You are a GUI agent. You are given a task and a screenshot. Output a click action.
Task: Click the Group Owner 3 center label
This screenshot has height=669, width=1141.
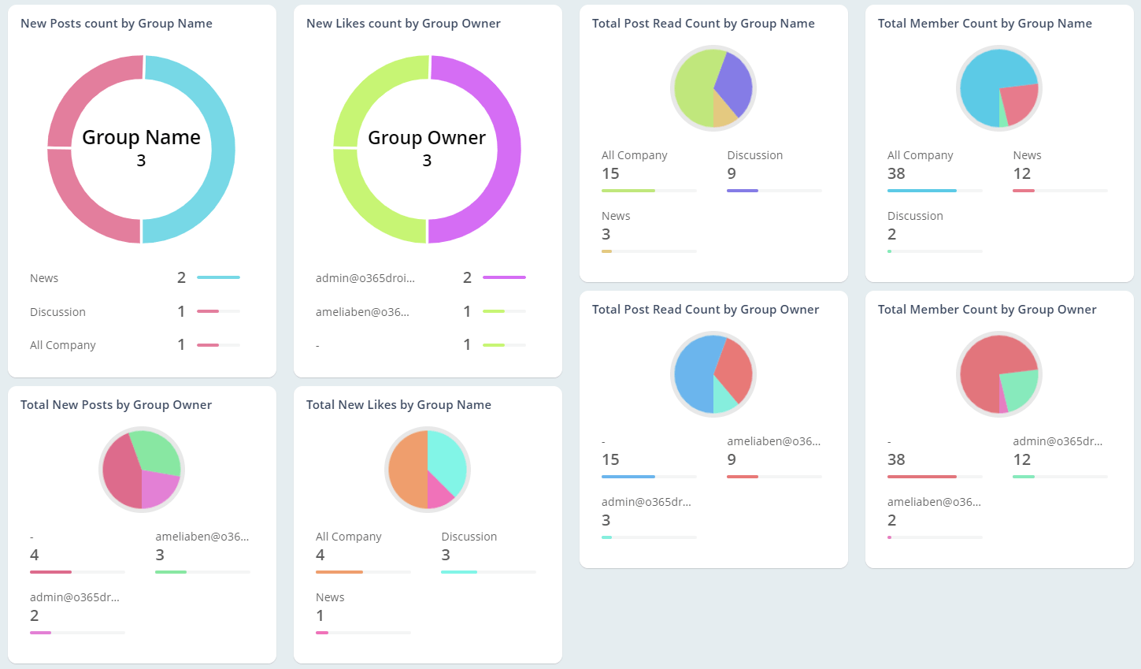427,147
